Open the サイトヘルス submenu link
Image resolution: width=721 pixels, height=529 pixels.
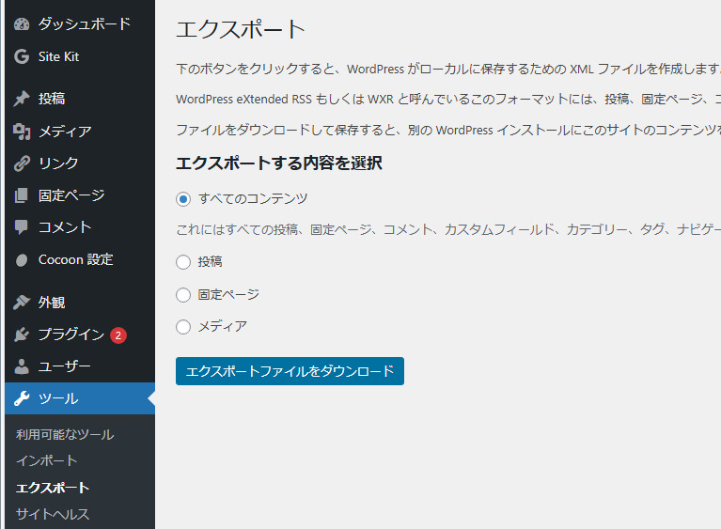[53, 514]
